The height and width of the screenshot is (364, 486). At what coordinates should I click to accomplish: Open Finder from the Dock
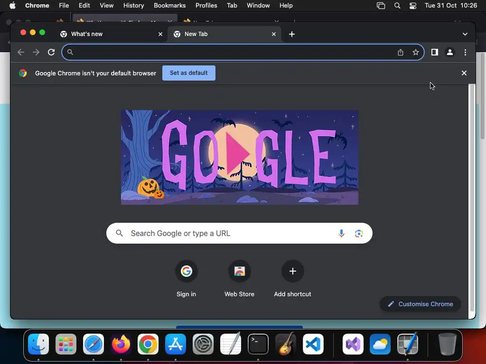tap(38, 344)
